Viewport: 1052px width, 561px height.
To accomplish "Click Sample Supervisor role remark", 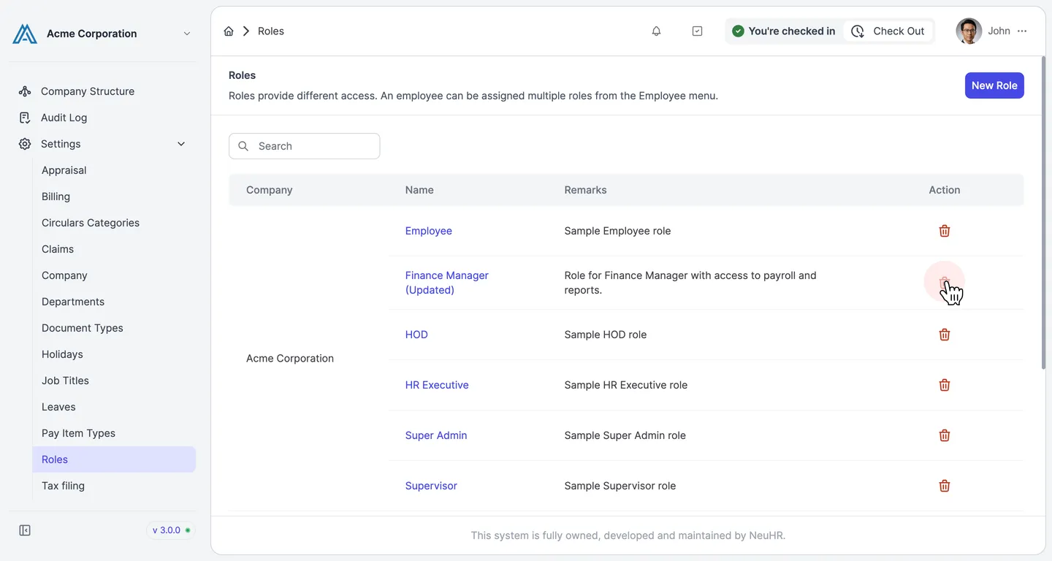I will 620,486.
